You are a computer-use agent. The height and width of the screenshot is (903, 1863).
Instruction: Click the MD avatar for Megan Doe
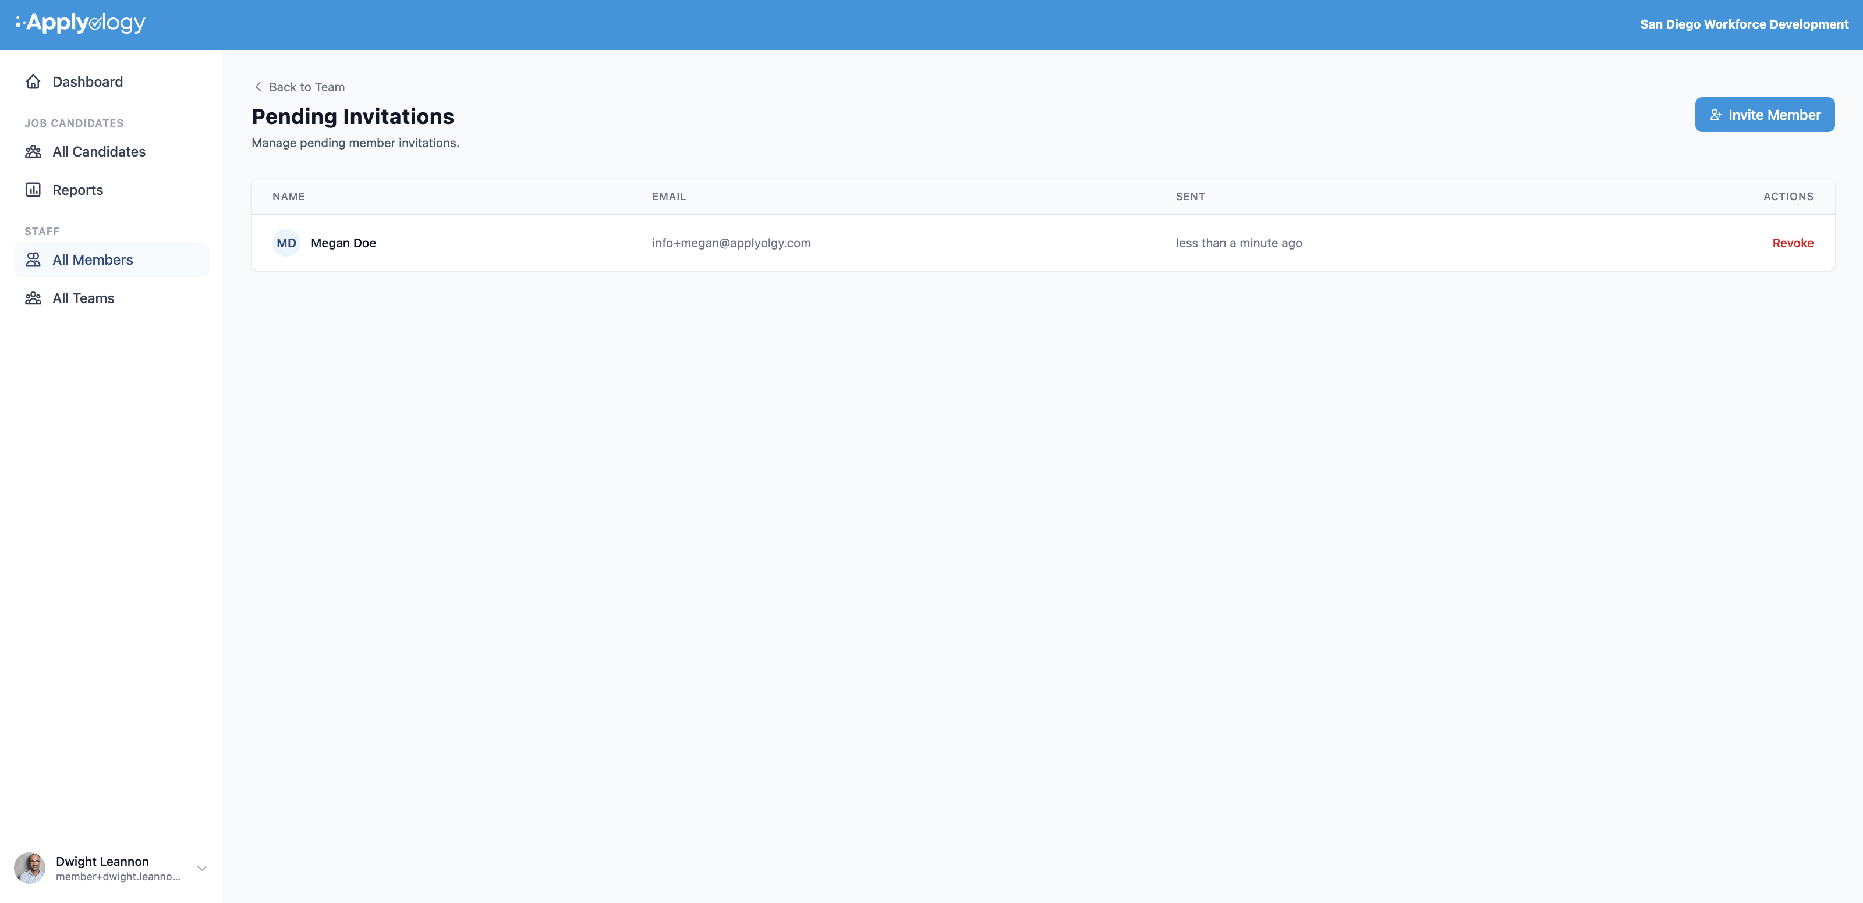pyautogui.click(x=286, y=243)
